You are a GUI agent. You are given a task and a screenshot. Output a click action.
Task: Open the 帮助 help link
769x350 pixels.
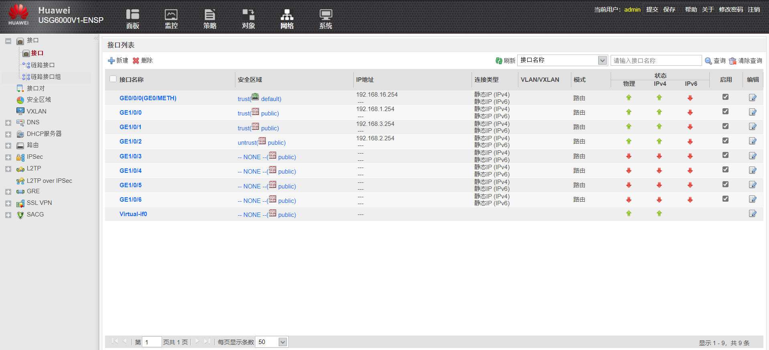click(691, 9)
